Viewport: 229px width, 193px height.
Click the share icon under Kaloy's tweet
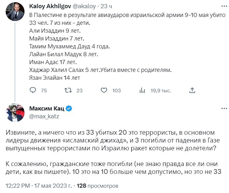point(193,90)
